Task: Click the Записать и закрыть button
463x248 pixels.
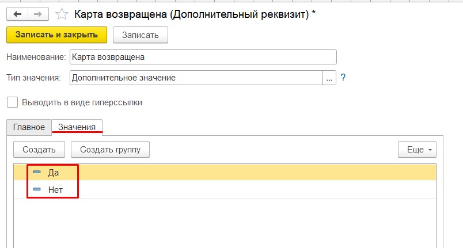Action: (x=56, y=35)
